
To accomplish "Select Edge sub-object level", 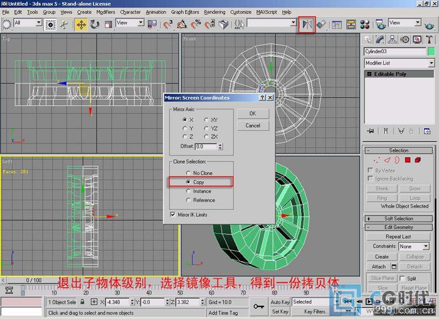I will click(x=387, y=160).
